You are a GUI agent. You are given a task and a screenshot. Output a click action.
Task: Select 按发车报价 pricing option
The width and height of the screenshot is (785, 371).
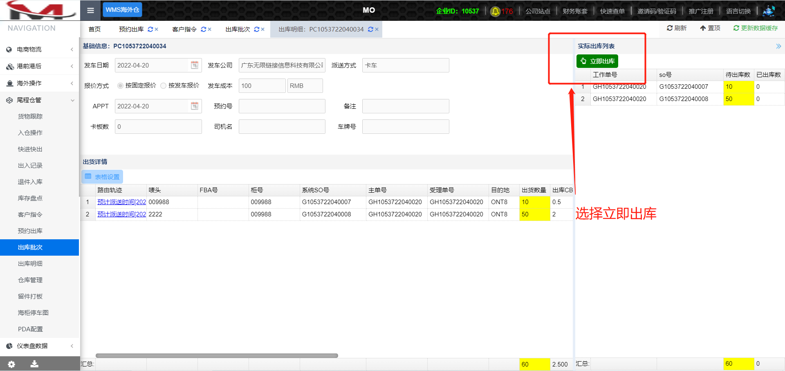click(x=164, y=85)
